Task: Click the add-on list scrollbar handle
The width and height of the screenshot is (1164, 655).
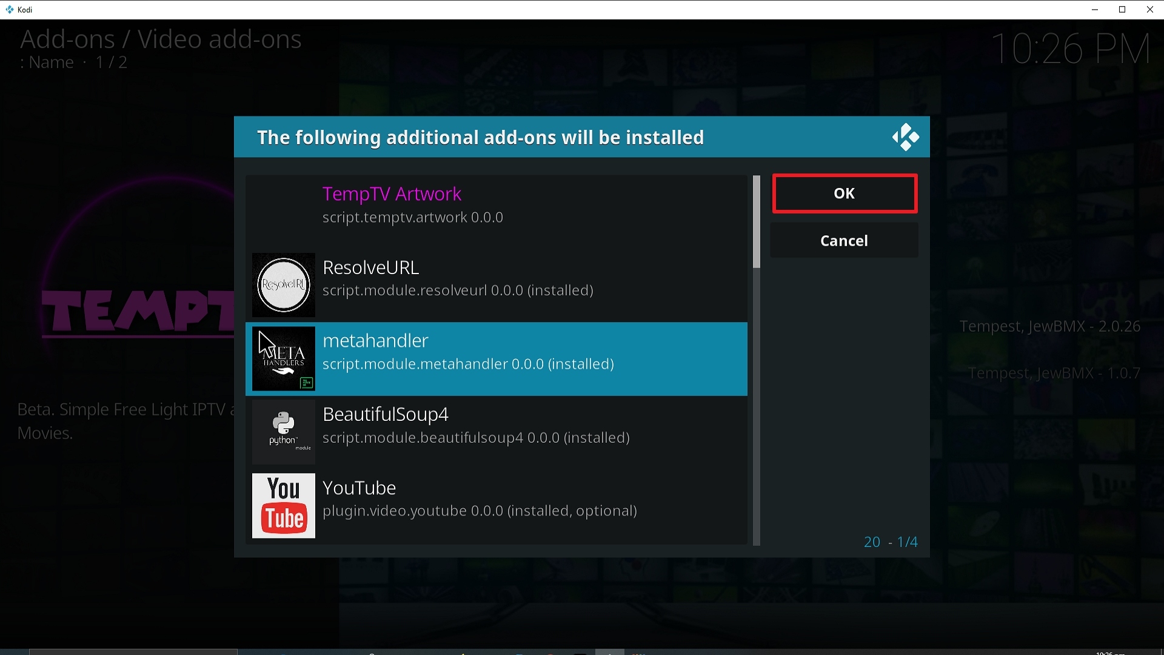Action: tap(756, 222)
